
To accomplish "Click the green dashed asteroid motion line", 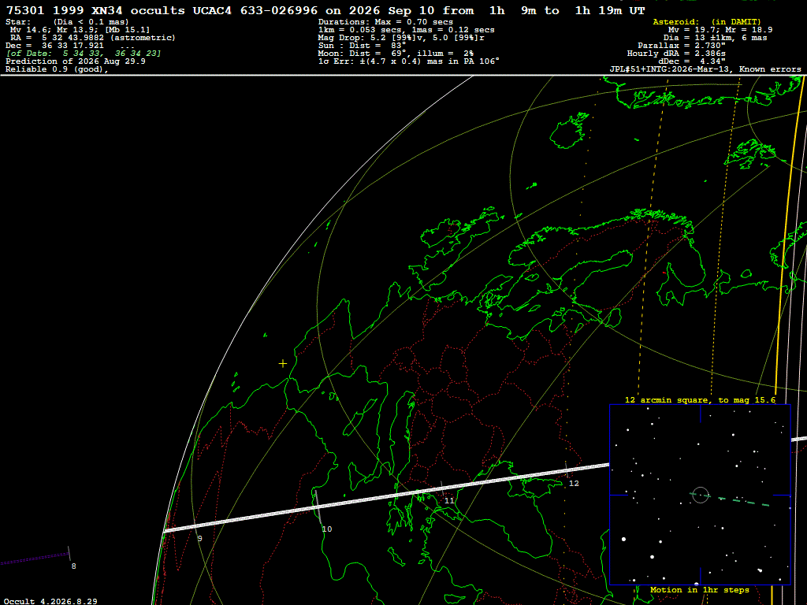I will pyautogui.click(x=731, y=499).
